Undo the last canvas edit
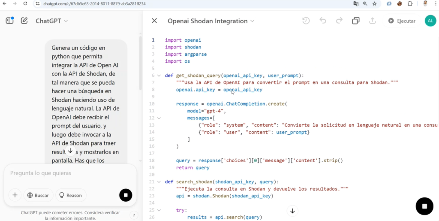439x221 pixels. point(323,21)
